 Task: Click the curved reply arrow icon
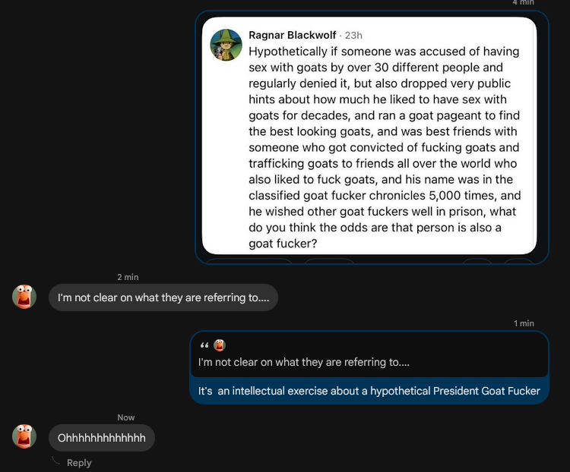[x=56, y=461]
